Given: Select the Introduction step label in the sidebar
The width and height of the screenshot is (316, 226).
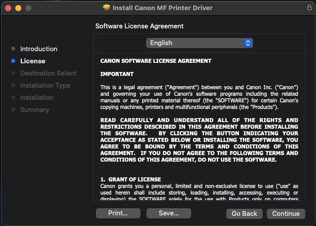Looking at the screenshot, I should 39,49.
